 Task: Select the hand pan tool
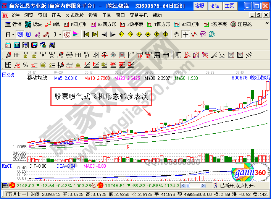tap(176, 34)
